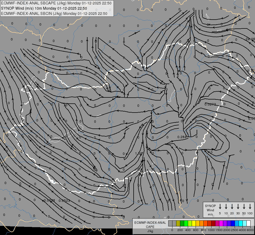Pick the pale cyan swatch left of 6000
The width and height of the screenshot is (255, 235).
tap(245, 223)
